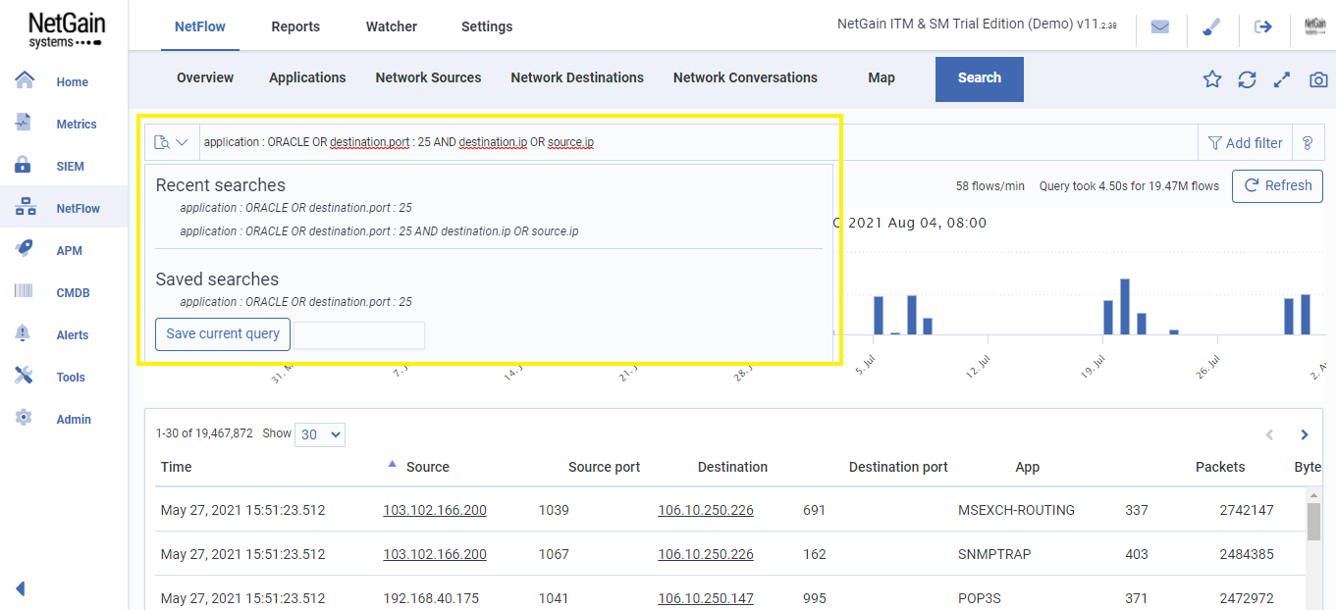Click the user avatar in header

[x=1315, y=26]
